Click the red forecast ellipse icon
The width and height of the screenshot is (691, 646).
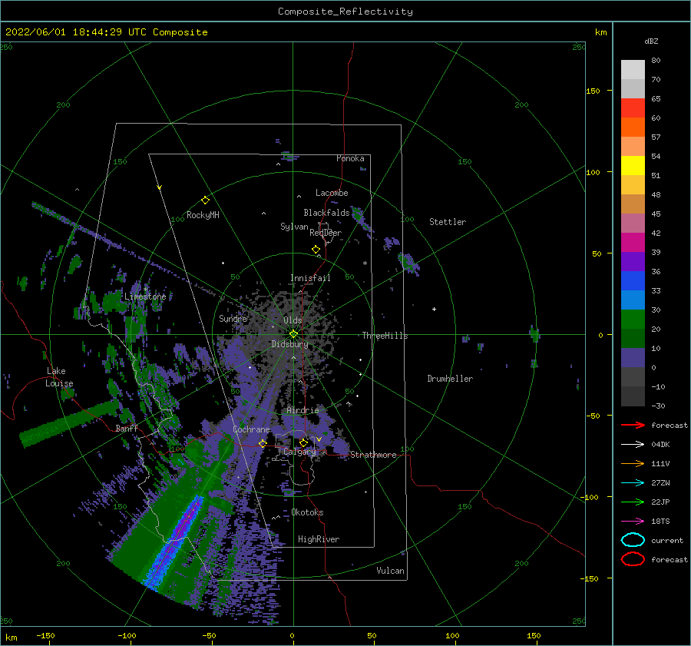point(633,559)
